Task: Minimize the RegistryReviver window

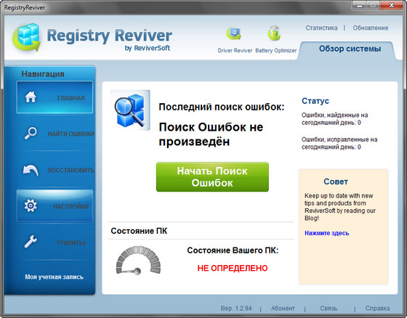Action: tap(360, 6)
